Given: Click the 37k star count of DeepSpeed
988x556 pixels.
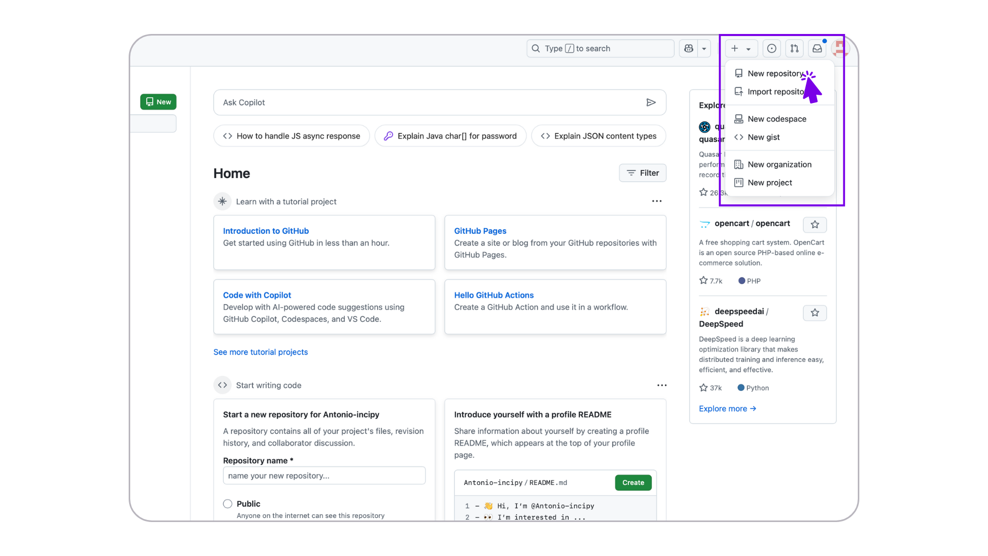Looking at the screenshot, I should point(711,388).
